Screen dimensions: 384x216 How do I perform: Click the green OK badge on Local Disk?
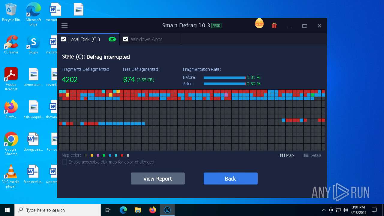[x=112, y=39]
